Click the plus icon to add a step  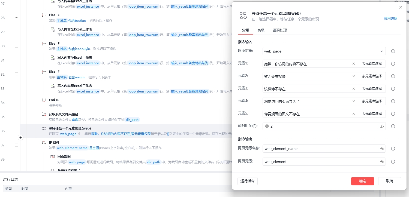pos(20,138)
